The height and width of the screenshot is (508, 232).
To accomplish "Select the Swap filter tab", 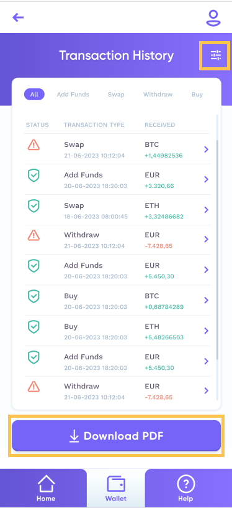I will click(x=116, y=94).
